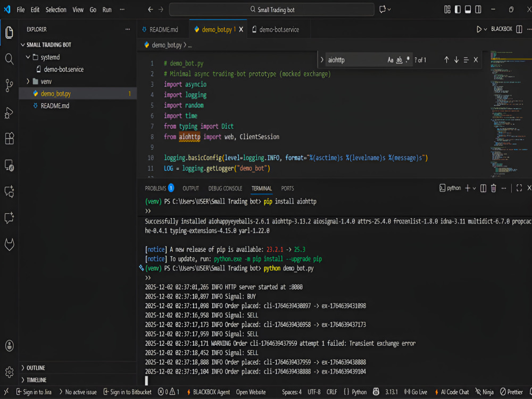This screenshot has width=532, height=399.
Task: Click Sign in to Bitbucket in status bar
Action: click(x=128, y=392)
